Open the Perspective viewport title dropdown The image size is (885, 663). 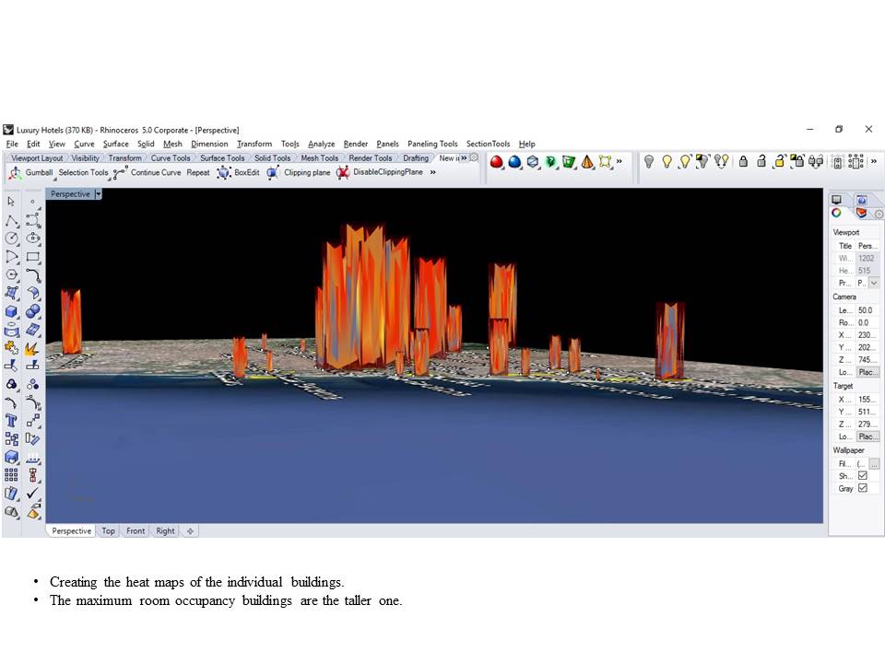(98, 194)
